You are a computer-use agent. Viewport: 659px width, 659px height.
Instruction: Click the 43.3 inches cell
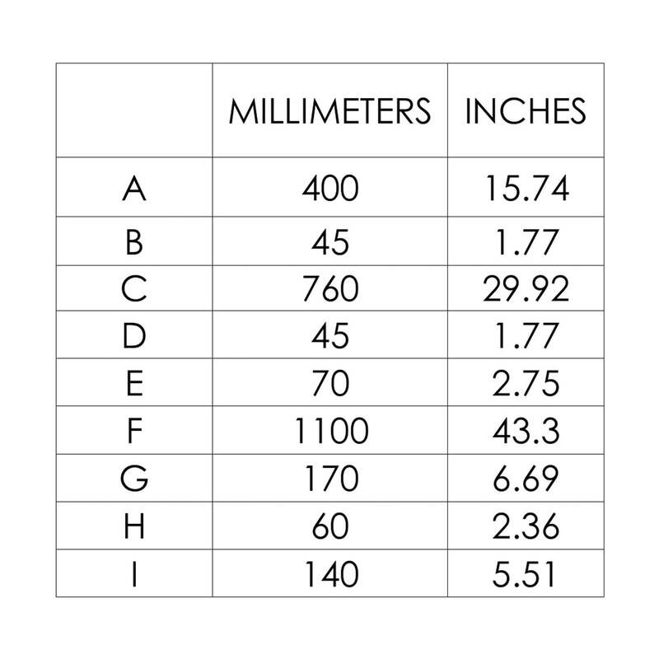(526, 431)
